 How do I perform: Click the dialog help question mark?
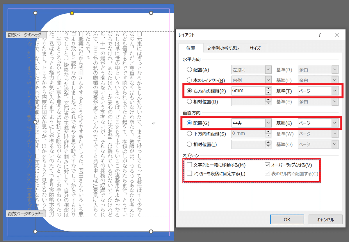pos(320,35)
